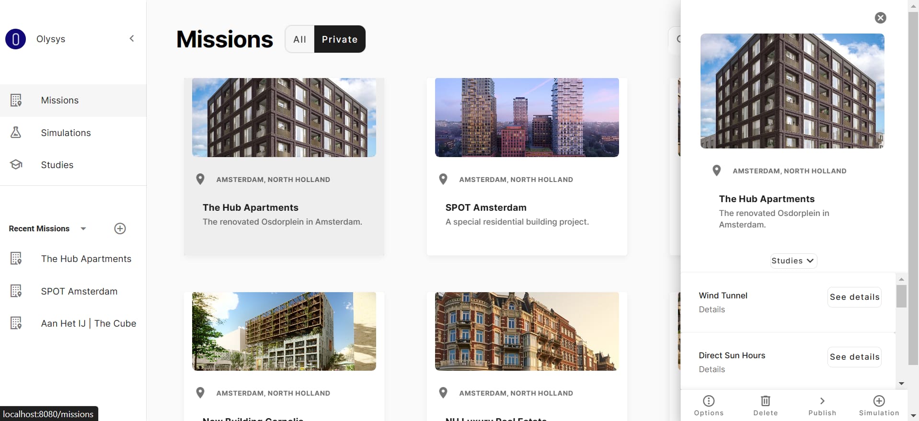The width and height of the screenshot is (919, 421).
Task: Click the studies list scrollbar down arrow
Action: (x=901, y=384)
